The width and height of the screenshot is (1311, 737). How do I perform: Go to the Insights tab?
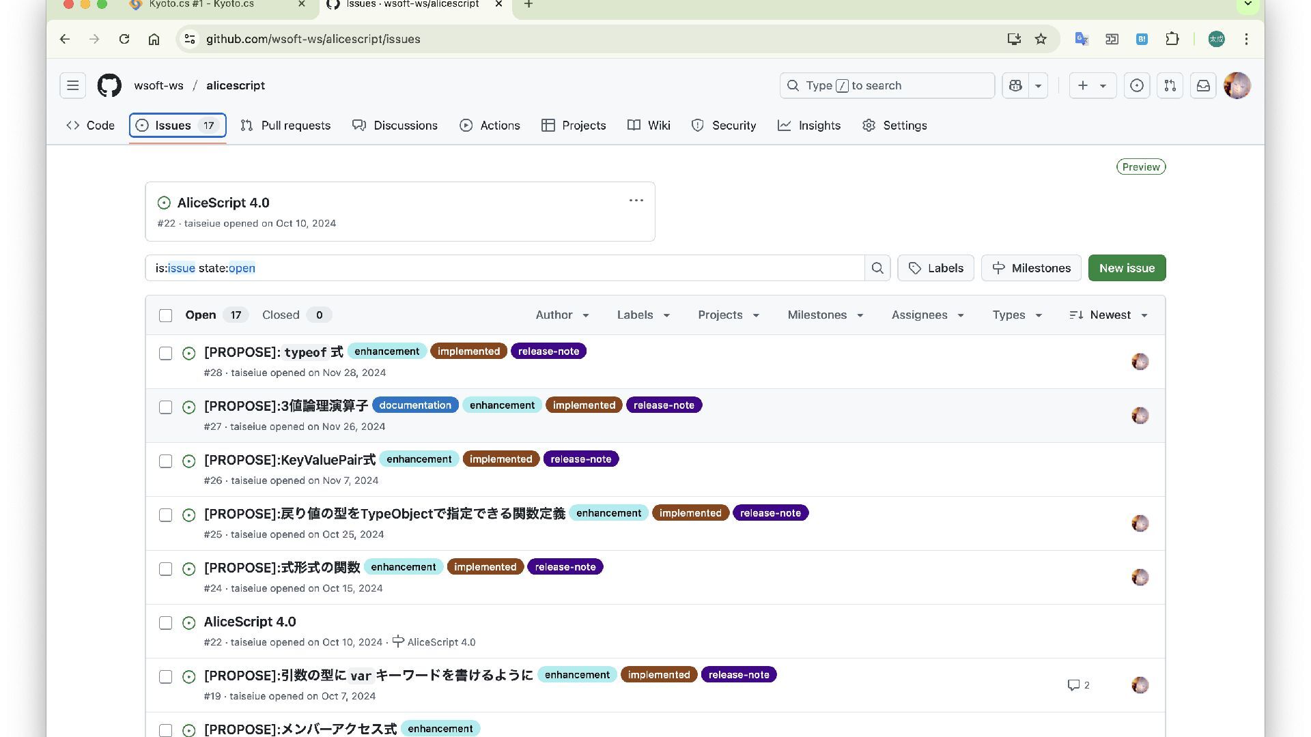pos(809,126)
